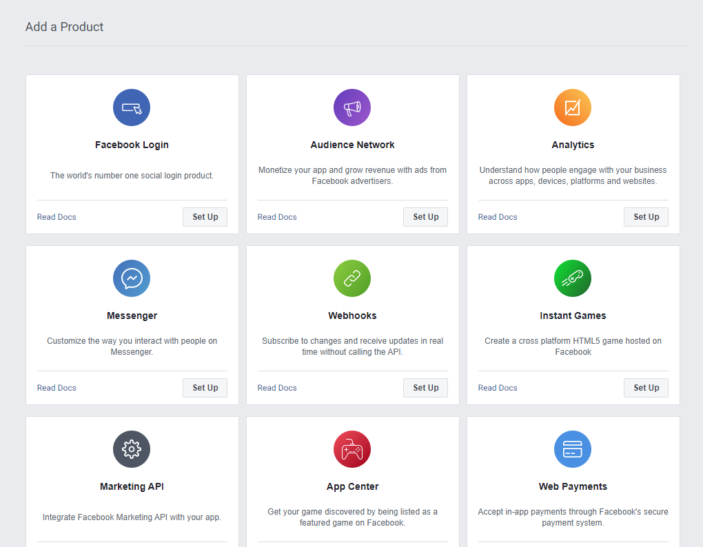Click 'The world's number one social login product' text
Screen dimensions: 703x547
point(132,176)
